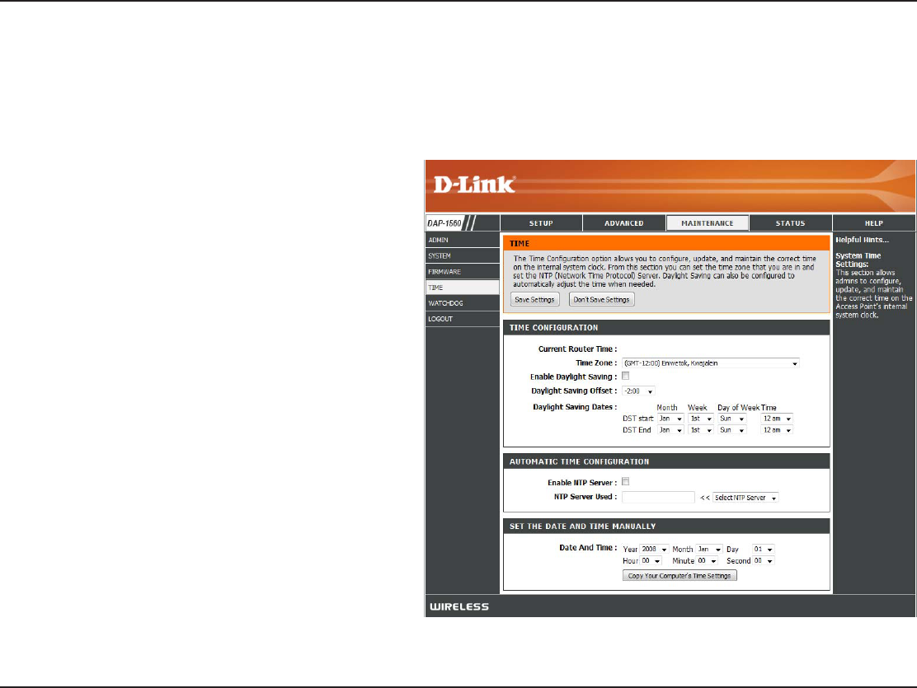This screenshot has width=917, height=688.
Task: Open the ADVANCED tab
Action: click(624, 223)
